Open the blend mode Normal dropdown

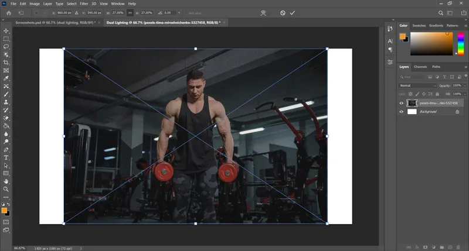tap(417, 85)
